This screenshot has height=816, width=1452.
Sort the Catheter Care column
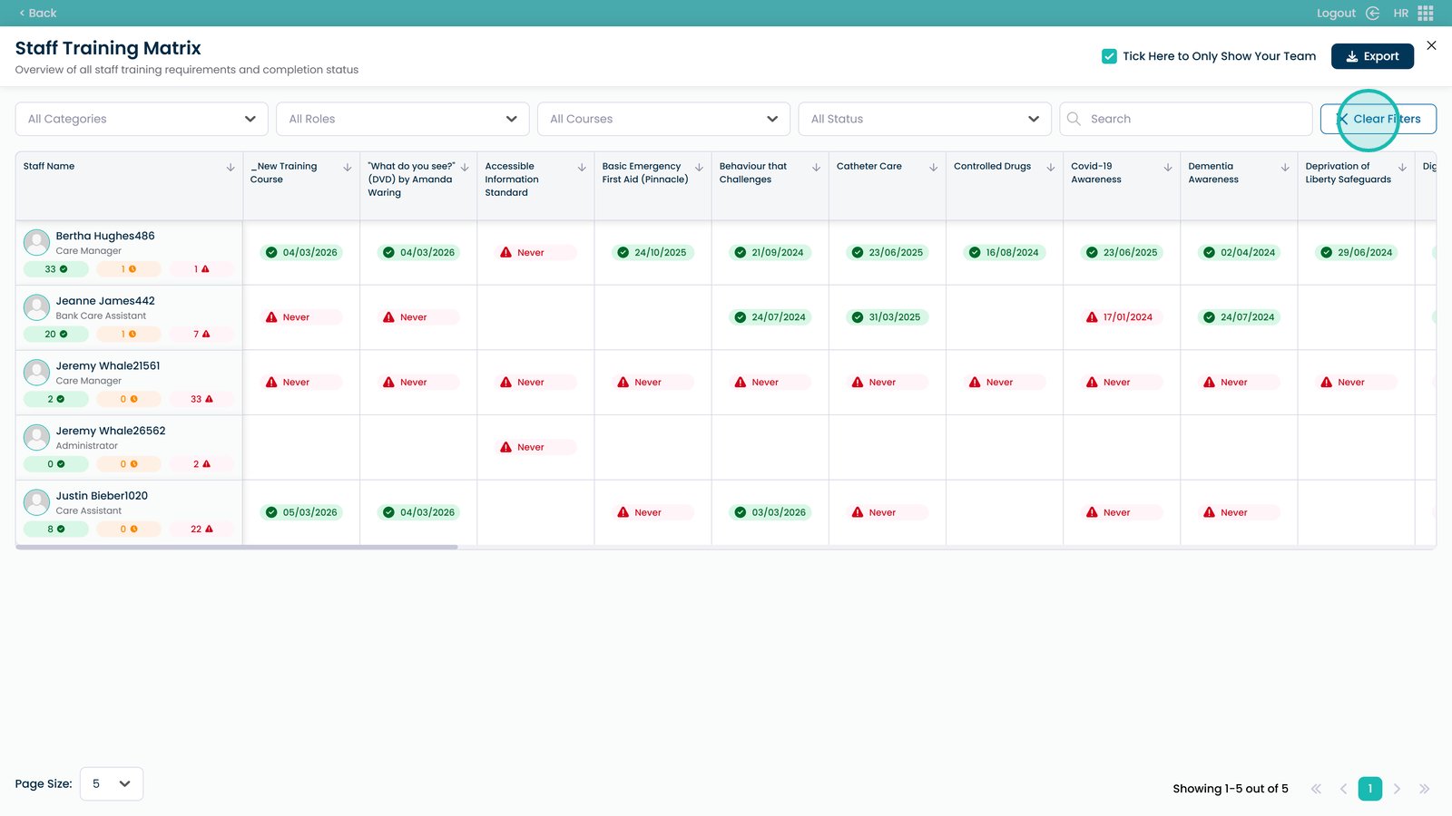(x=933, y=168)
